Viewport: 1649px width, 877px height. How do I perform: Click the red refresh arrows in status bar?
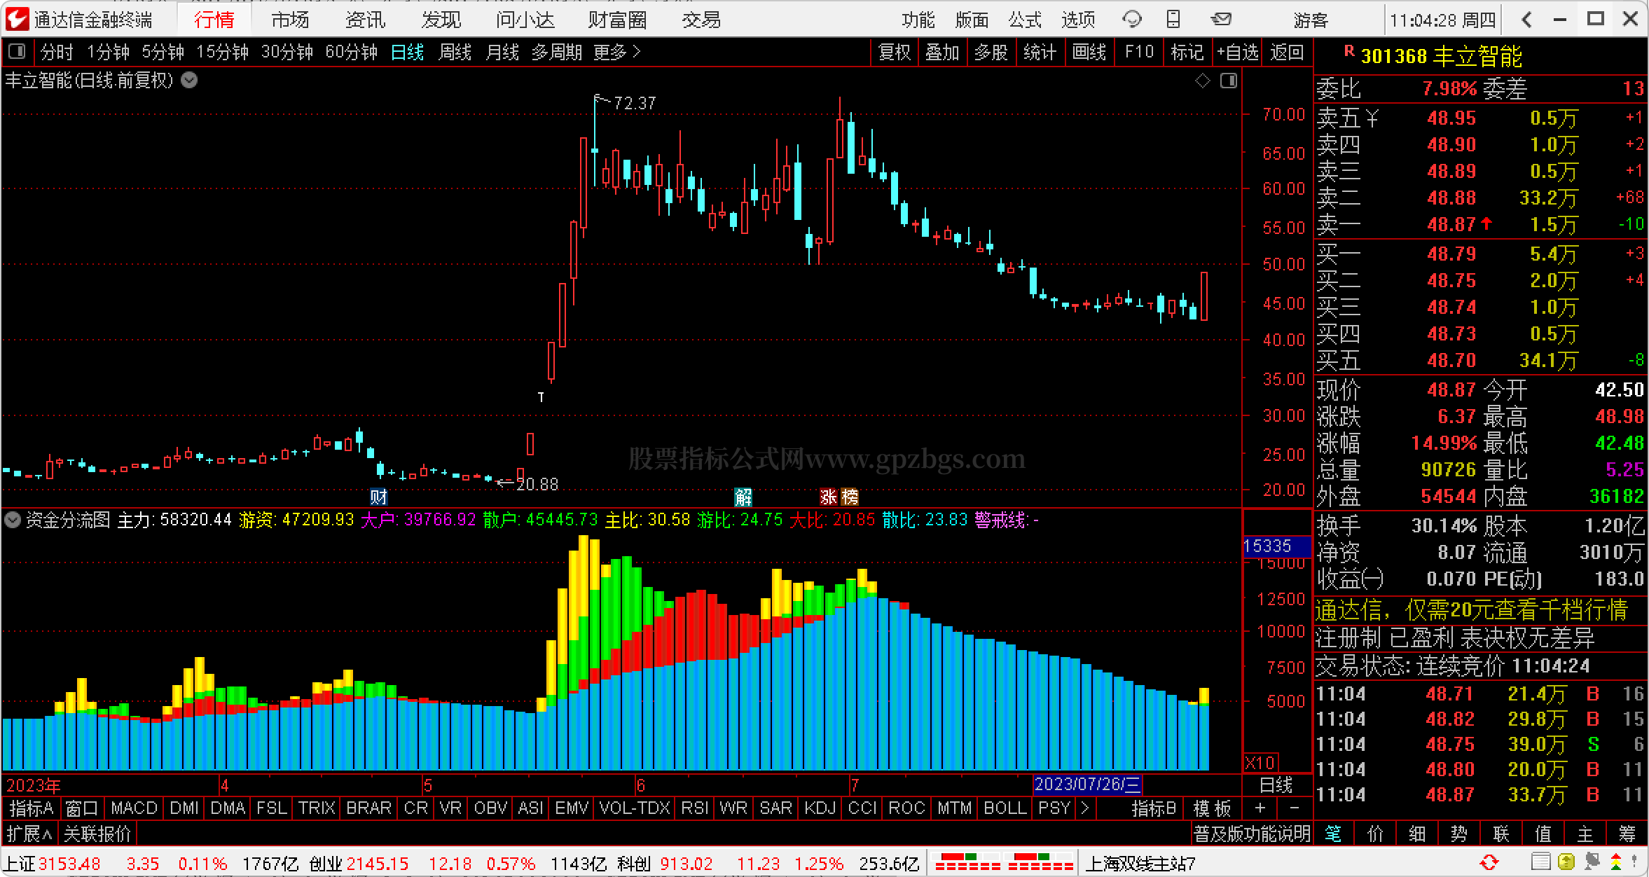(x=1489, y=862)
